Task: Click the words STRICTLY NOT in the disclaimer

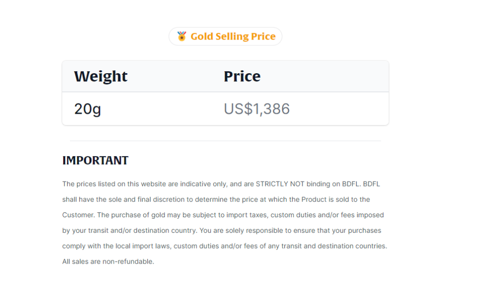Action: 280,184
